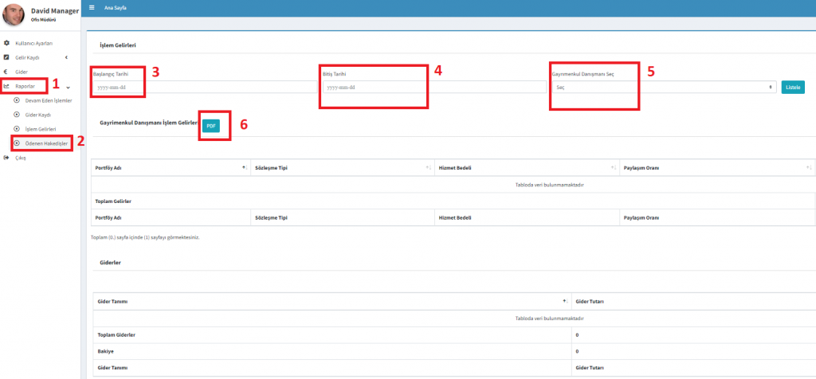Click the Kullanıcı Ayarları gear icon
The width and height of the screenshot is (816, 379).
tap(7, 43)
